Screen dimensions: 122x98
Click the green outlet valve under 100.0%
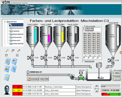(x=81, y=78)
